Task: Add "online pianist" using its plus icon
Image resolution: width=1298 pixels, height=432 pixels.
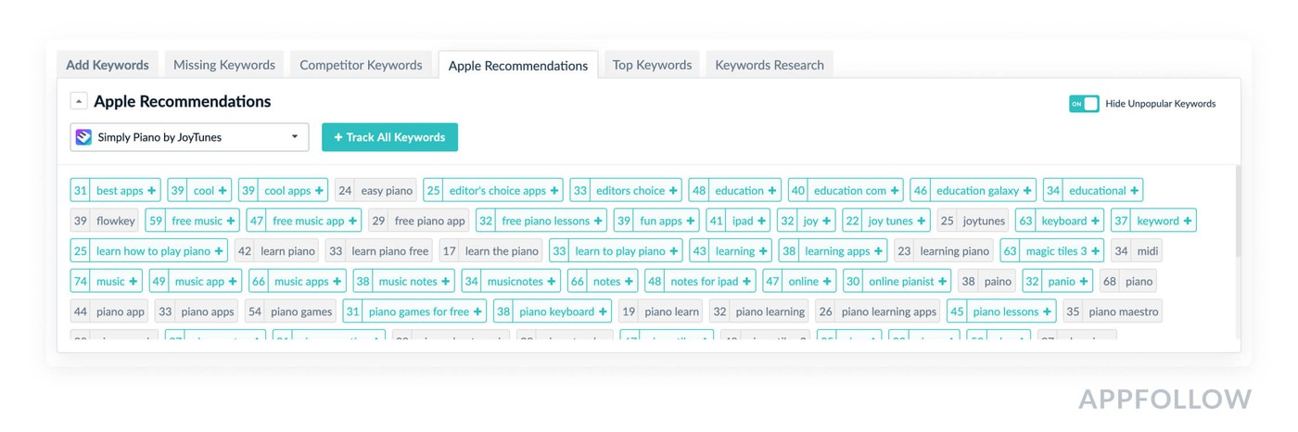Action: 943,281
